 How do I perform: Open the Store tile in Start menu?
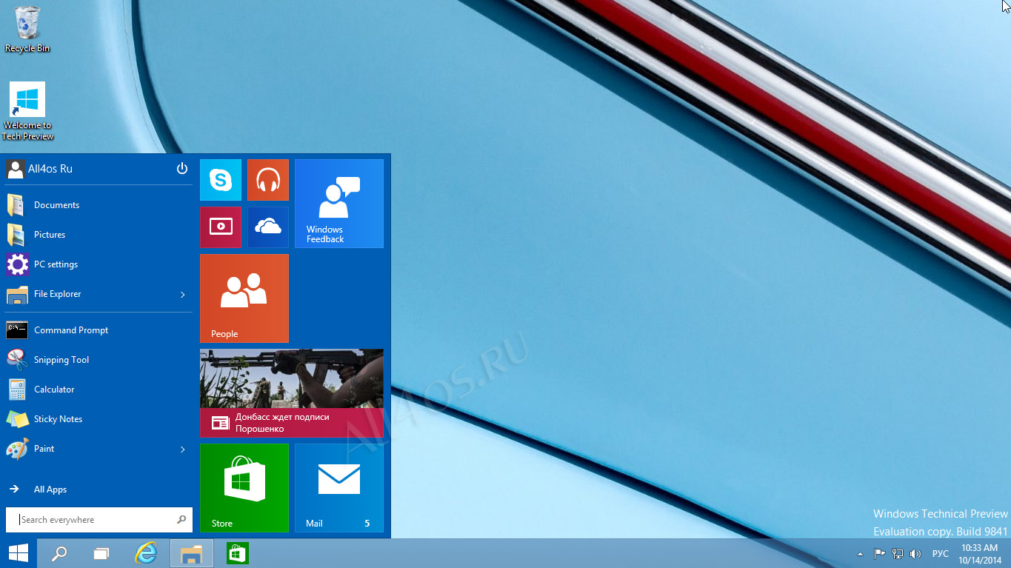tap(244, 488)
